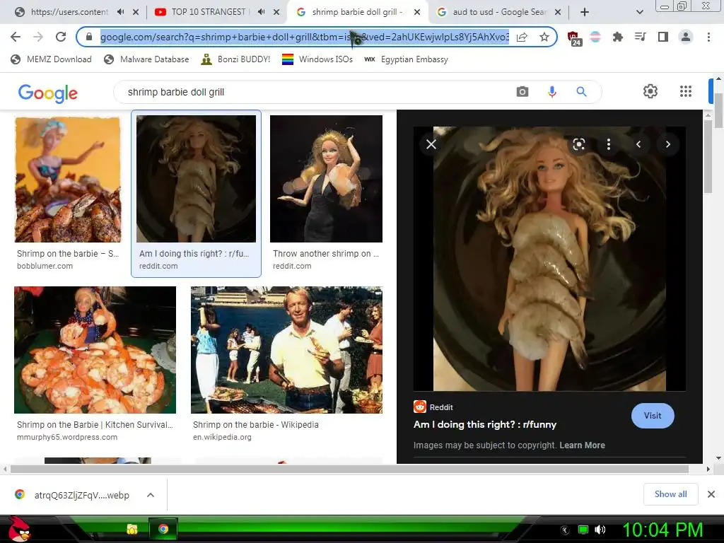Open Shrimp on the barbie Wikipedia thumbnail
Screen dimensions: 724x543
[286, 349]
